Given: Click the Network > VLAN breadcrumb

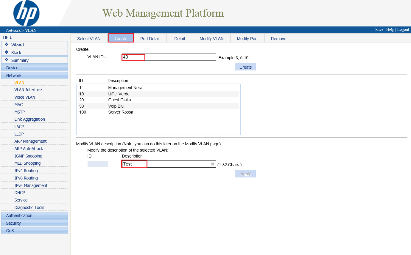Looking at the screenshot, I should point(21,30).
